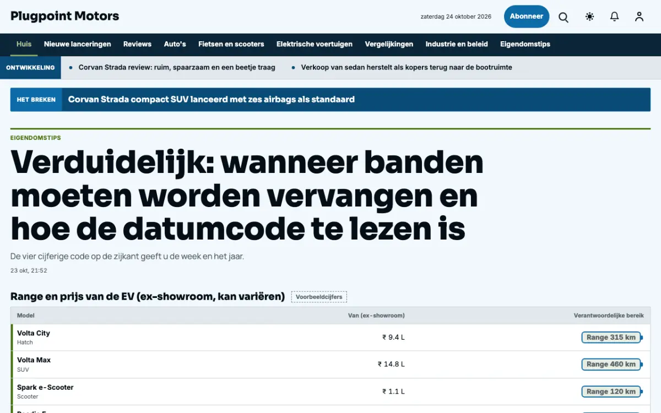
Task: Click the timestamp 23 okt, 21:52
Action: click(29, 270)
